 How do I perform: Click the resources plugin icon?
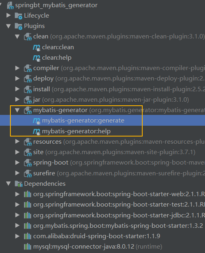[28, 142]
